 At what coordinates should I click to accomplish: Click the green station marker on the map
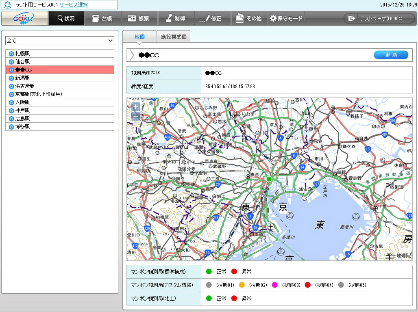point(269,179)
